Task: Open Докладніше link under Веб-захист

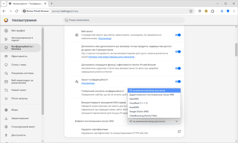Action: 105,38
